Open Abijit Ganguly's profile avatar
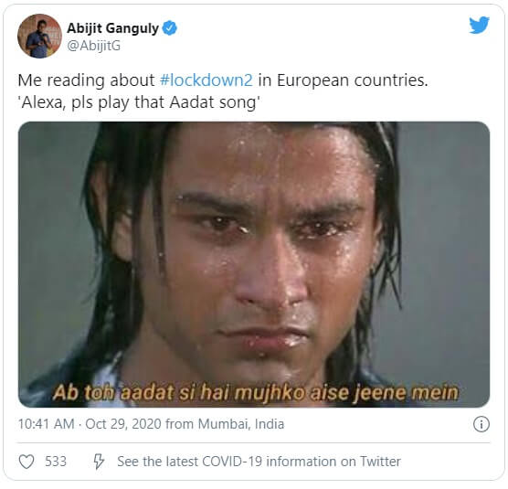The width and height of the screenshot is (508, 489). pyautogui.click(x=39, y=36)
